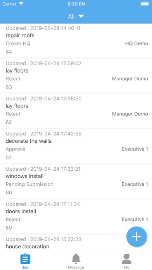This screenshot has width=152, height=270.
Task: Select the All filter label
Action: [71, 16]
